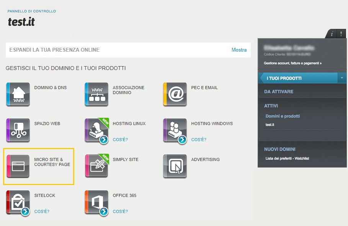The image size is (348, 226).
Task: Open the Attivi section
Action: [x=271, y=106]
